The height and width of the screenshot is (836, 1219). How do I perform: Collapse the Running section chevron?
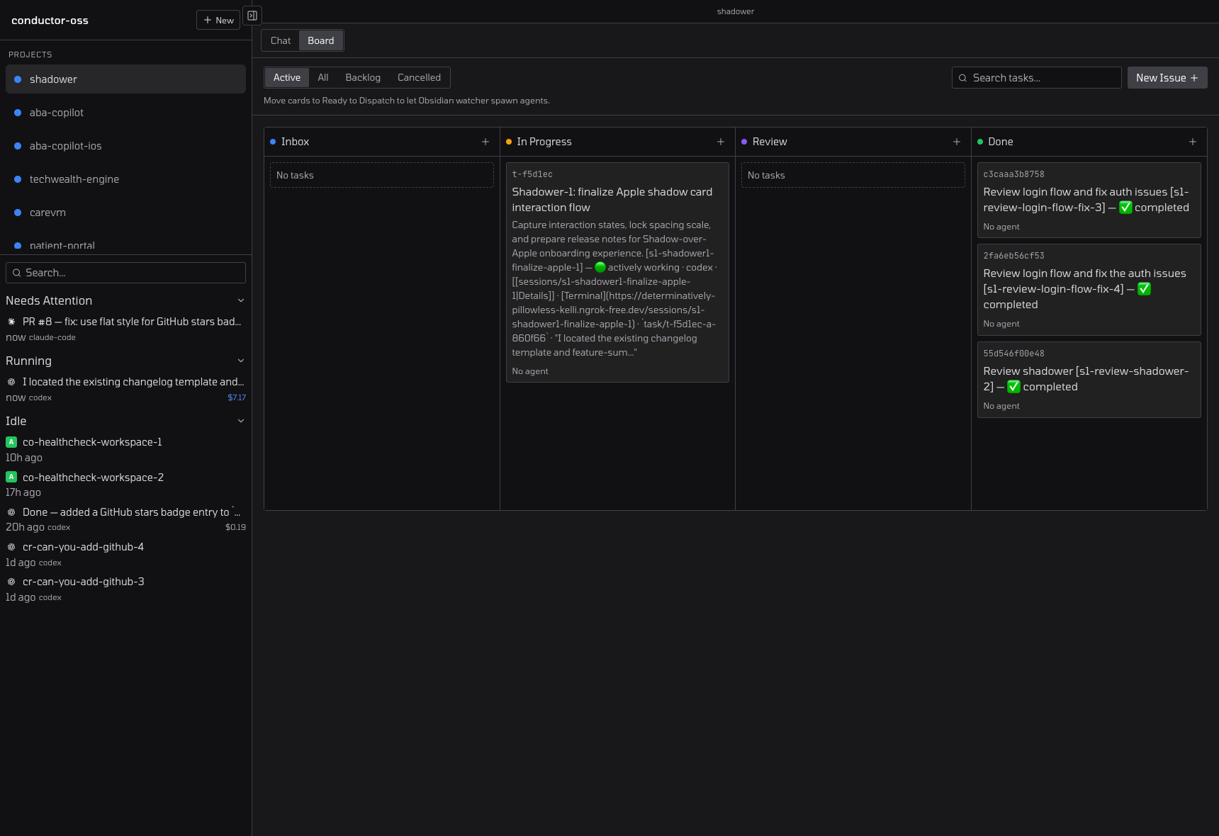pos(241,361)
